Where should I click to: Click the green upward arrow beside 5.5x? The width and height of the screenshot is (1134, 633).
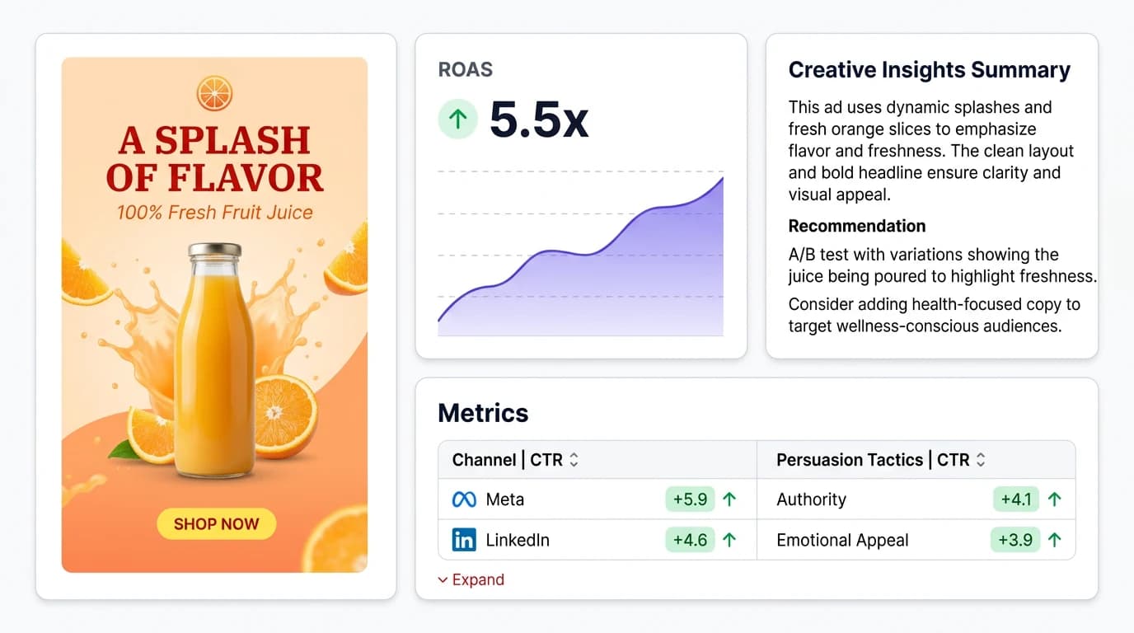[x=458, y=119]
